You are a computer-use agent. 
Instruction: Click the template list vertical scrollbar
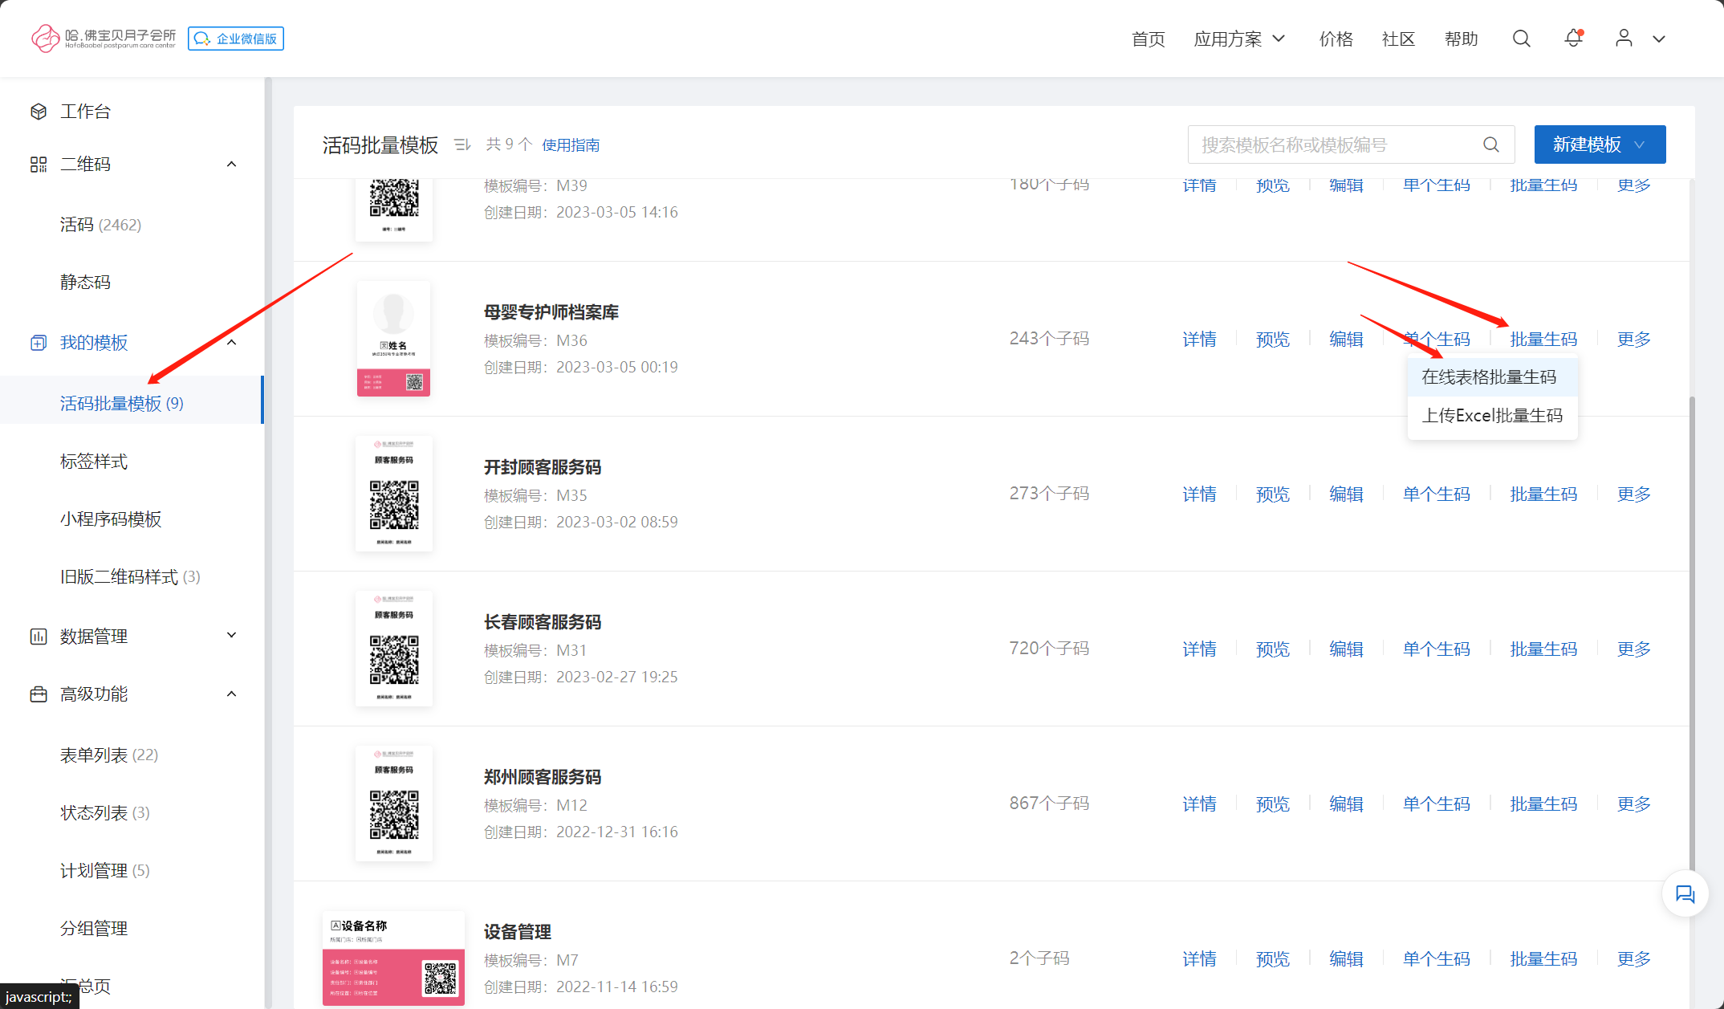[1693, 634]
